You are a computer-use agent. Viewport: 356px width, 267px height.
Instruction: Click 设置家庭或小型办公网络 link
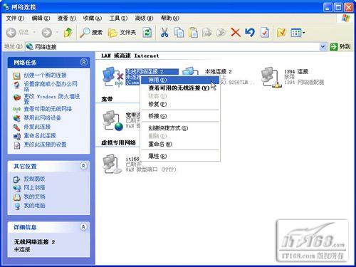coord(51,86)
